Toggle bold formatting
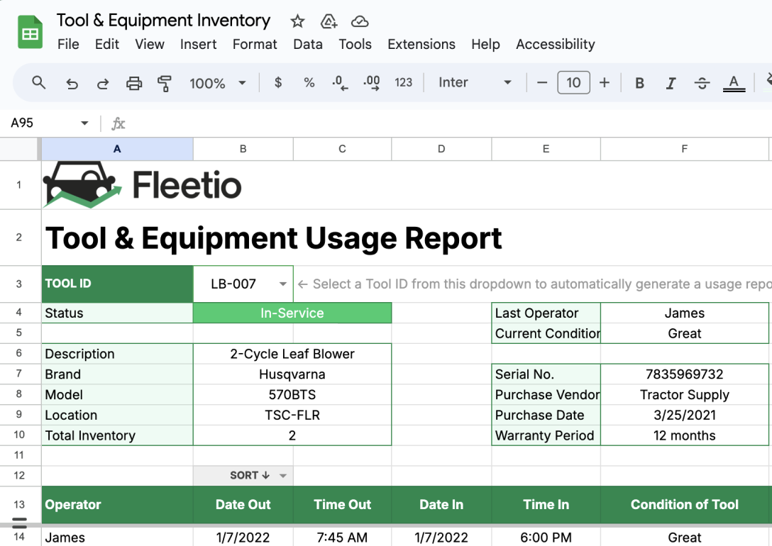This screenshot has height=546, width=772. tap(639, 83)
